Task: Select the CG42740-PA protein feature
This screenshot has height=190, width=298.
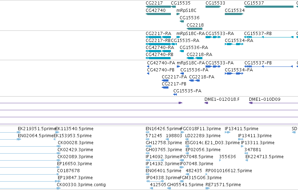Action: [x=148, y=66]
